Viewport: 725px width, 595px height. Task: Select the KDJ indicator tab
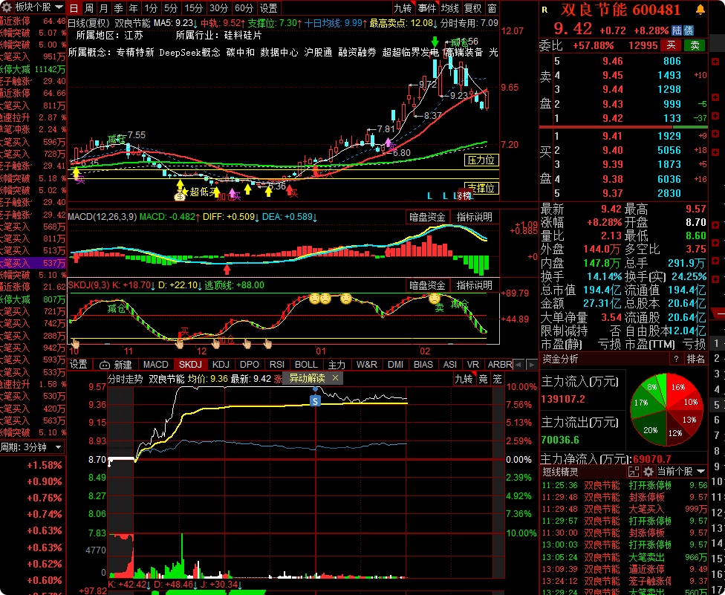point(221,365)
